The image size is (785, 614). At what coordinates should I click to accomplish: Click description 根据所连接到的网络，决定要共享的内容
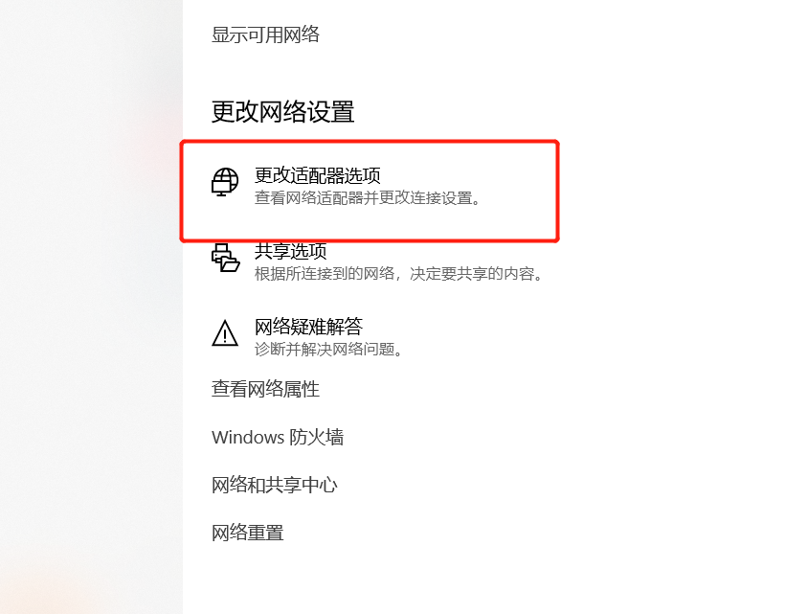point(399,273)
